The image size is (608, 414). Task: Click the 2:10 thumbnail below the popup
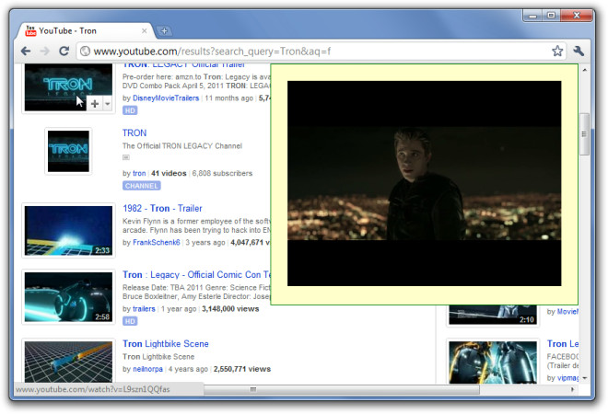(493, 315)
